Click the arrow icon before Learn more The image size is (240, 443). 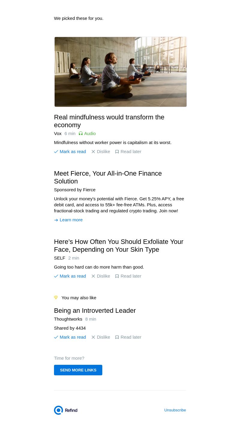(56, 220)
